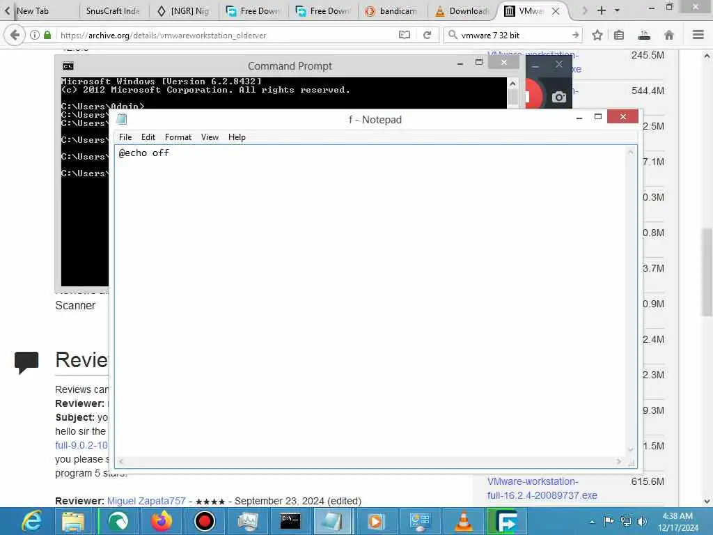713x535 pixels.
Task: Open a new tab with the plus button
Action: [601, 10]
